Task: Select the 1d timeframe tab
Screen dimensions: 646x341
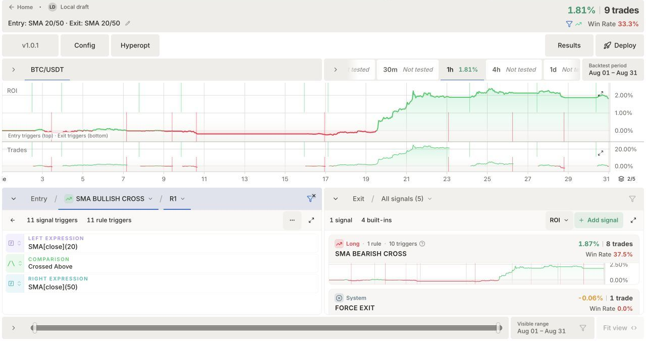Action: [561, 70]
